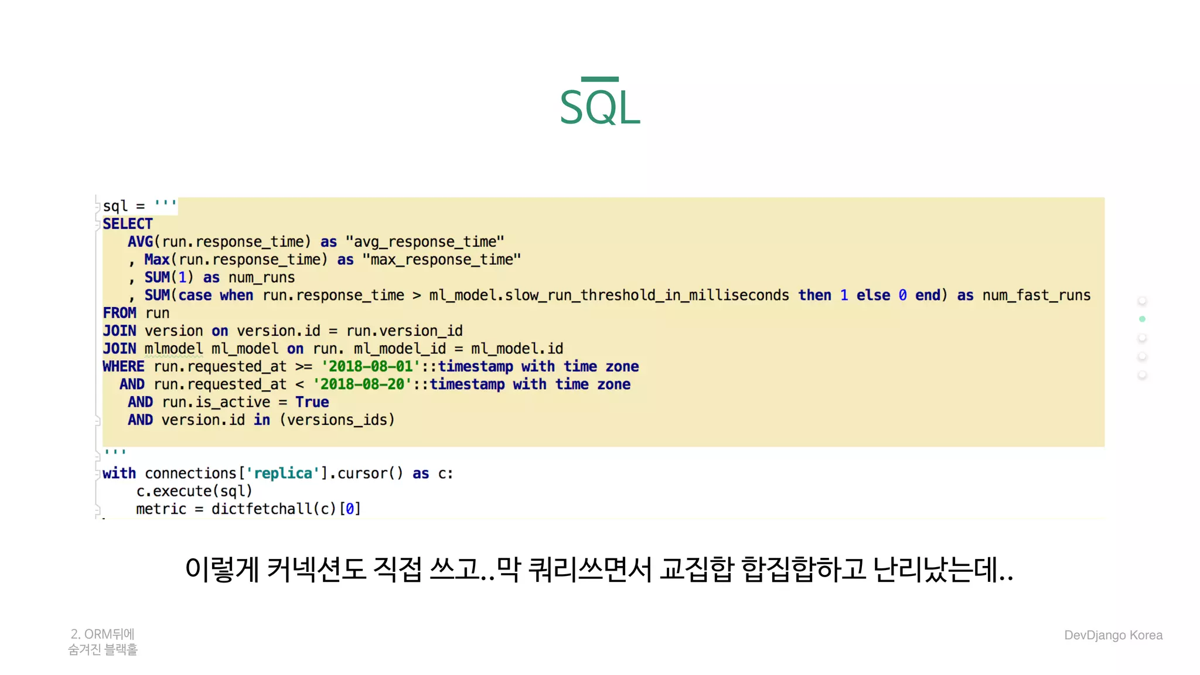Click the 'replica' connection string
The width and height of the screenshot is (1200, 675).
283,473
